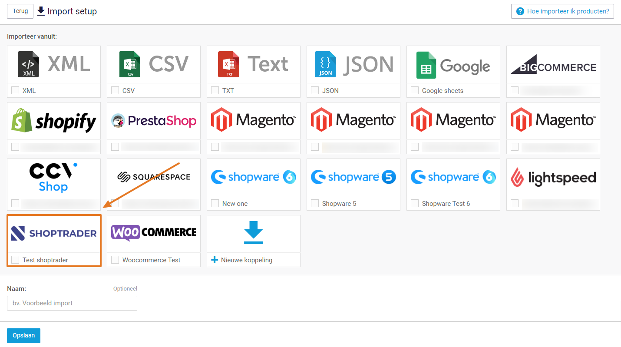Click the 'Shopware Test 6' label text
Image resolution: width=621 pixels, height=347 pixels.
click(x=446, y=204)
